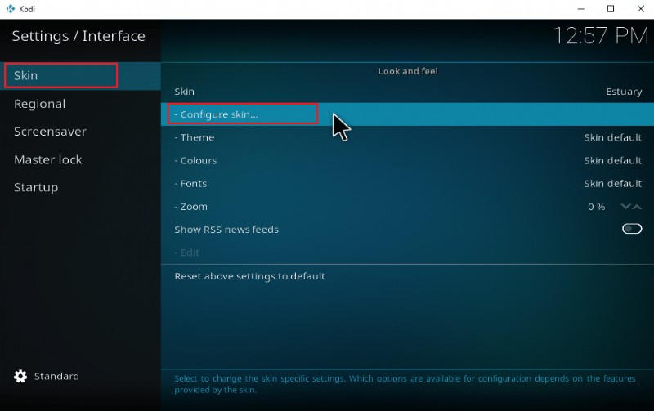Viewport: 654px width, 411px height.
Task: Open the Skin category in sidebar
Action: pyautogui.click(x=80, y=75)
